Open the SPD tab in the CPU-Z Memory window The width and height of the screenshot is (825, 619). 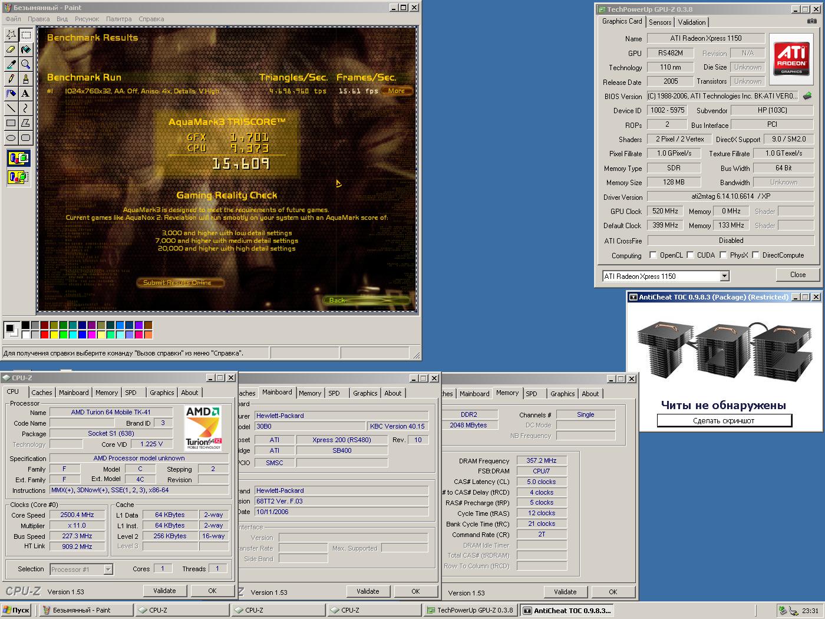click(x=532, y=394)
